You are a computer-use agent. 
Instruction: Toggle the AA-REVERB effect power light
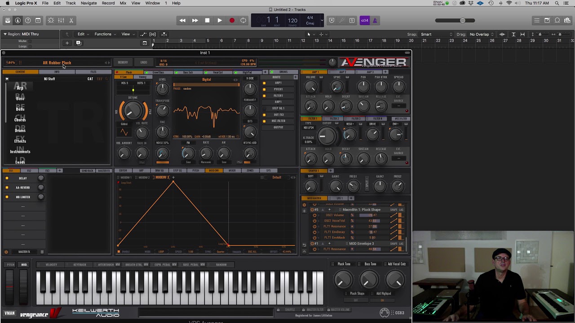(x=7, y=188)
